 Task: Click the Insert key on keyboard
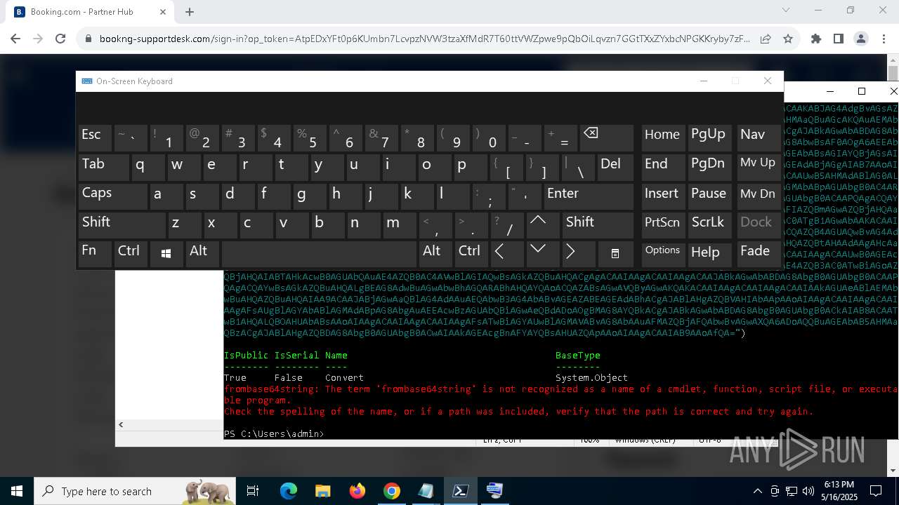pos(663,196)
